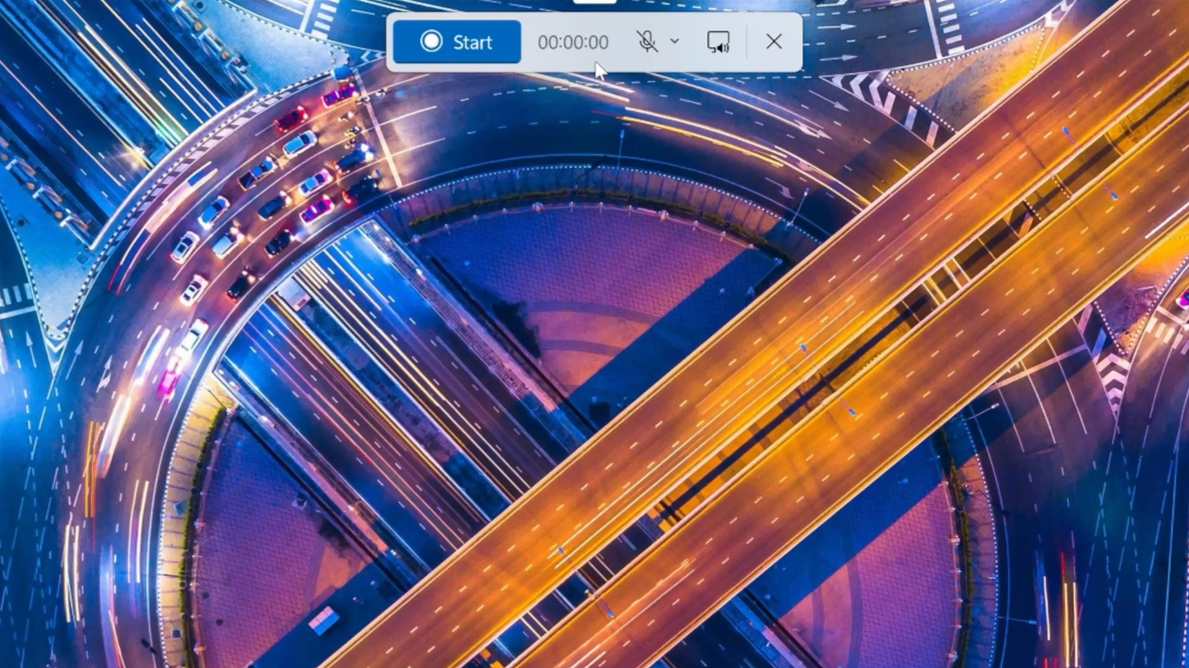
Task: Click the divider-adjacent audio monitor icon
Action: click(718, 42)
